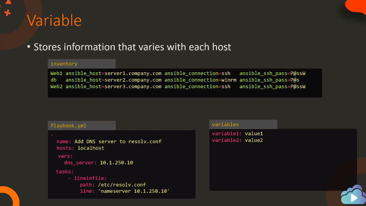
Task: Click 'variable1: value1' line
Action: pos(238,134)
